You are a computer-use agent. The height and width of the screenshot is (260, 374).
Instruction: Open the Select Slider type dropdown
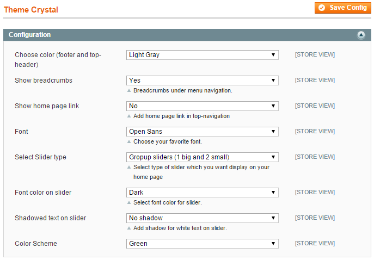203,157
